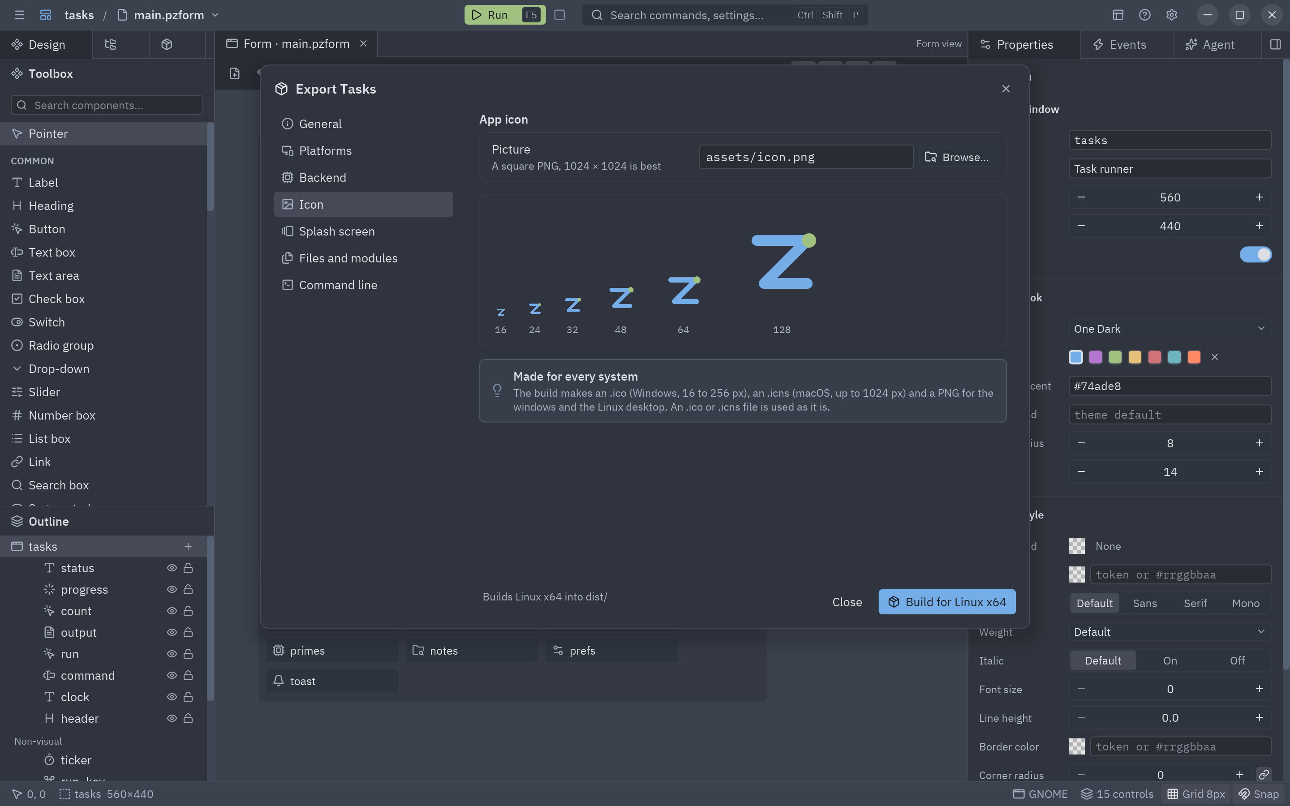This screenshot has width=1290, height=806.
Task: Pick the Slider component from Toolbox
Action: 103,392
